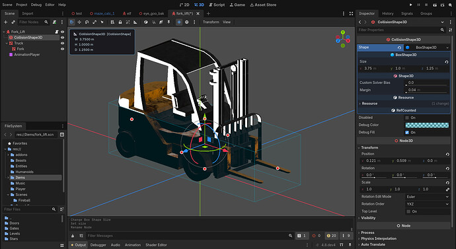Click the viewport orientation axis gizmo
Screen dimensions: 456x249
point(343,39)
